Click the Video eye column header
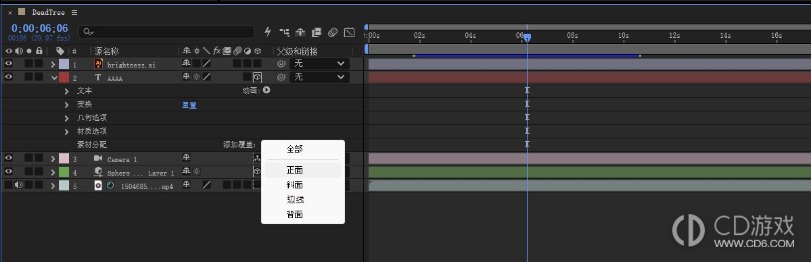The width and height of the screenshot is (811, 262). click(x=8, y=51)
